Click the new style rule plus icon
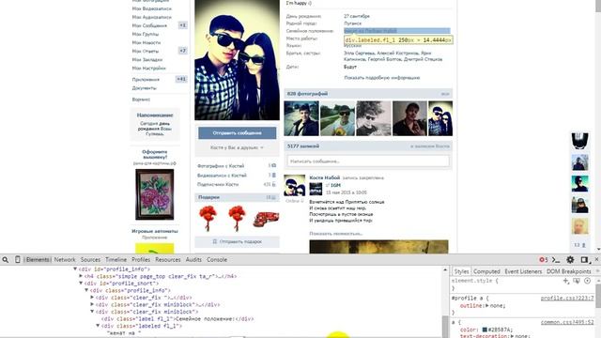 (565, 281)
